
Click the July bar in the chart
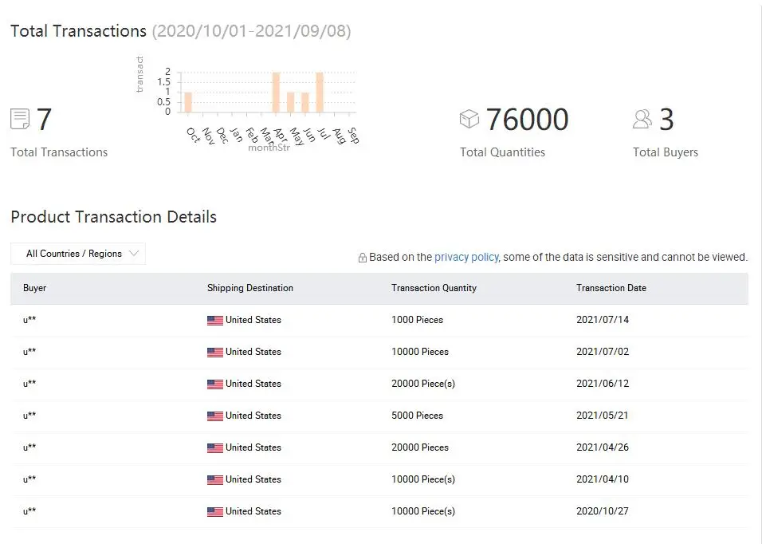pyautogui.click(x=319, y=93)
